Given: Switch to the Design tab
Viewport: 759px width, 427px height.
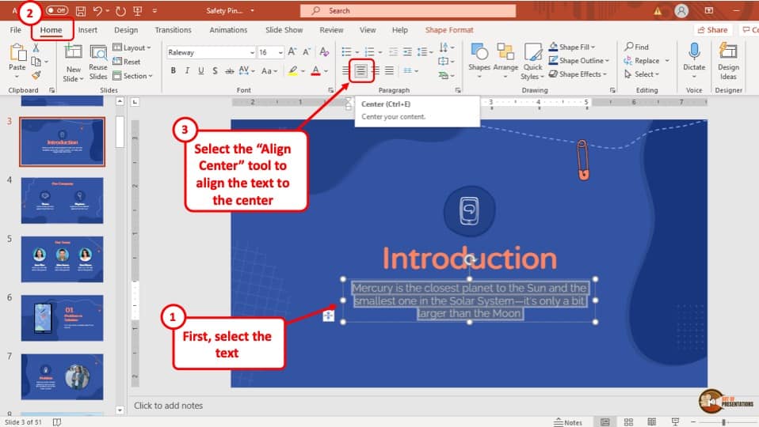Looking at the screenshot, I should [126, 30].
